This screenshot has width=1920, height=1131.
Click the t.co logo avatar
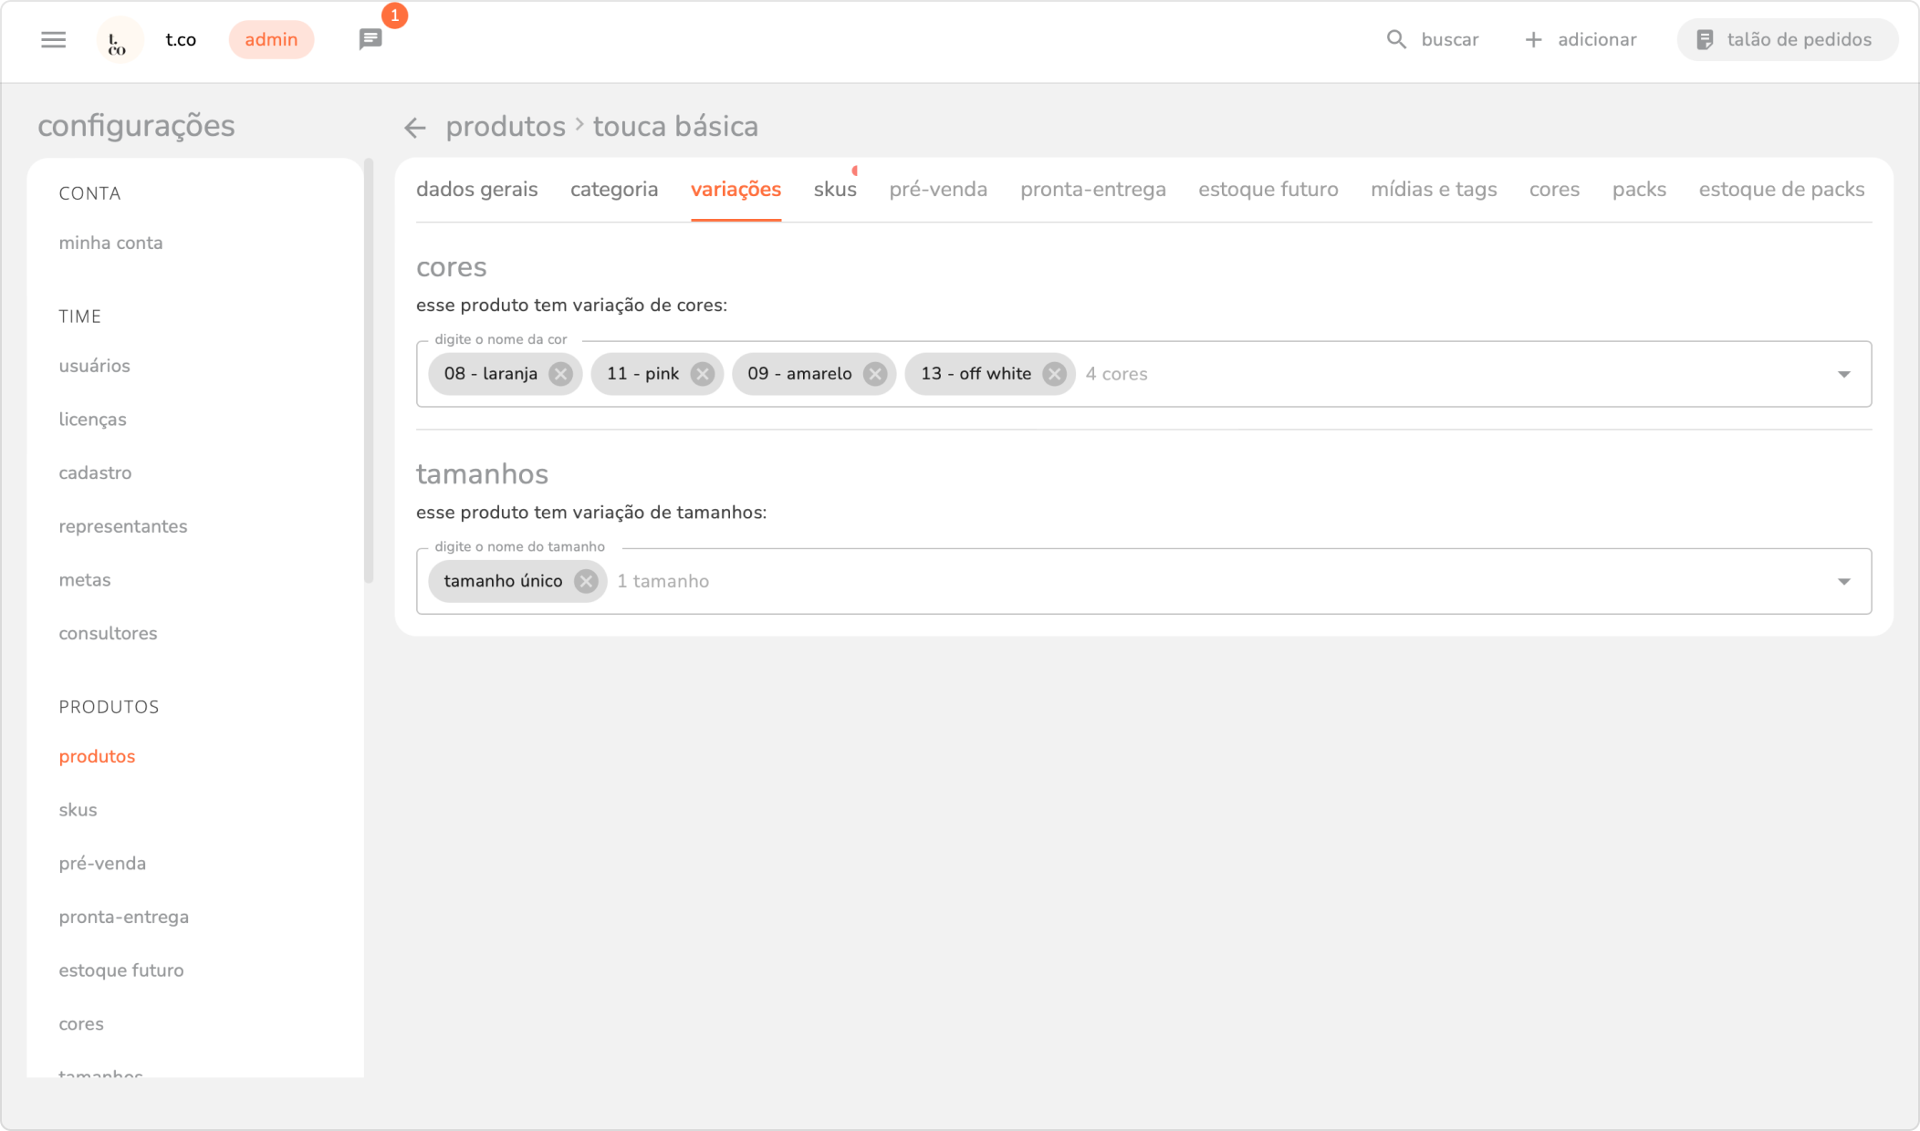(119, 40)
